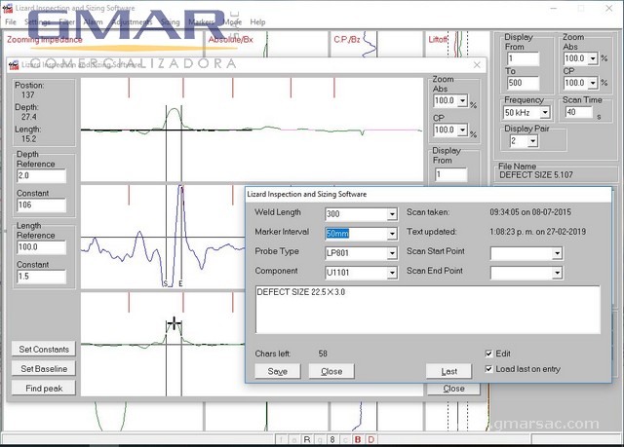624x447 pixels.
Task: Open the Weld Length dropdown
Action: coord(392,214)
